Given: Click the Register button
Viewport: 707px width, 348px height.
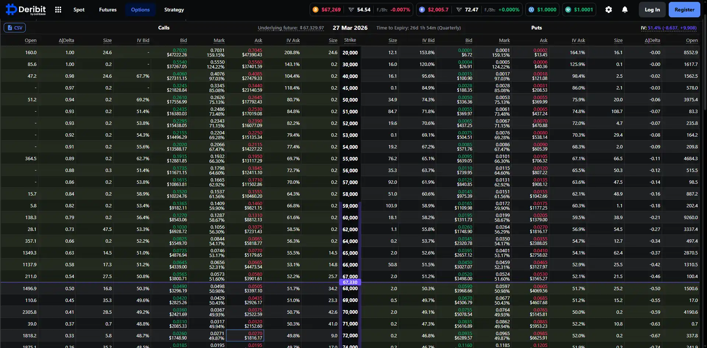Looking at the screenshot, I should 684,10.
